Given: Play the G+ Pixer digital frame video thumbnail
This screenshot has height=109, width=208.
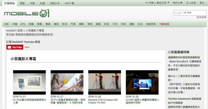Looking at the screenshot, I should point(29,82).
